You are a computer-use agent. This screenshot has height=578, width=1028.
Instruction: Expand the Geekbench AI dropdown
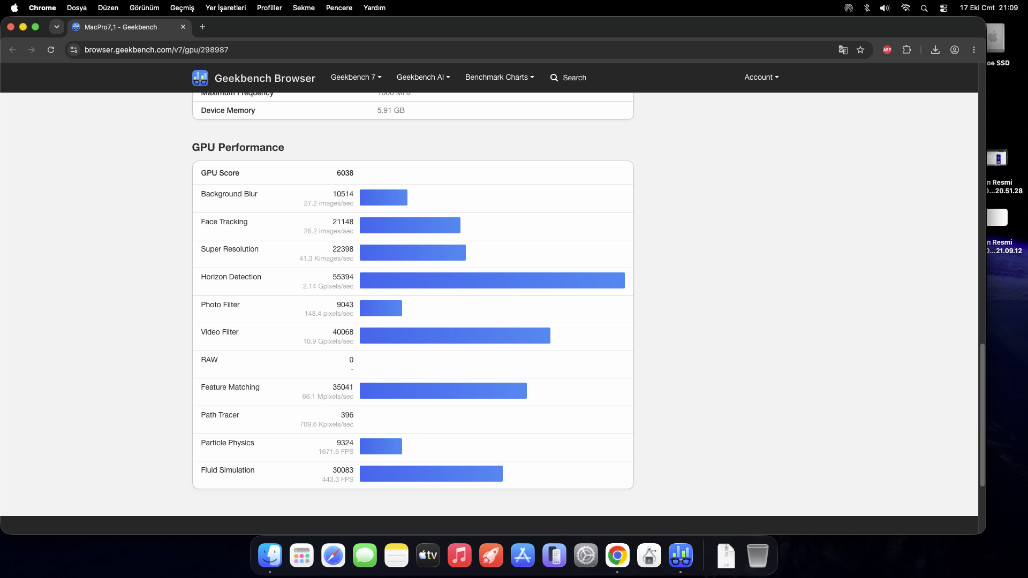coord(423,77)
